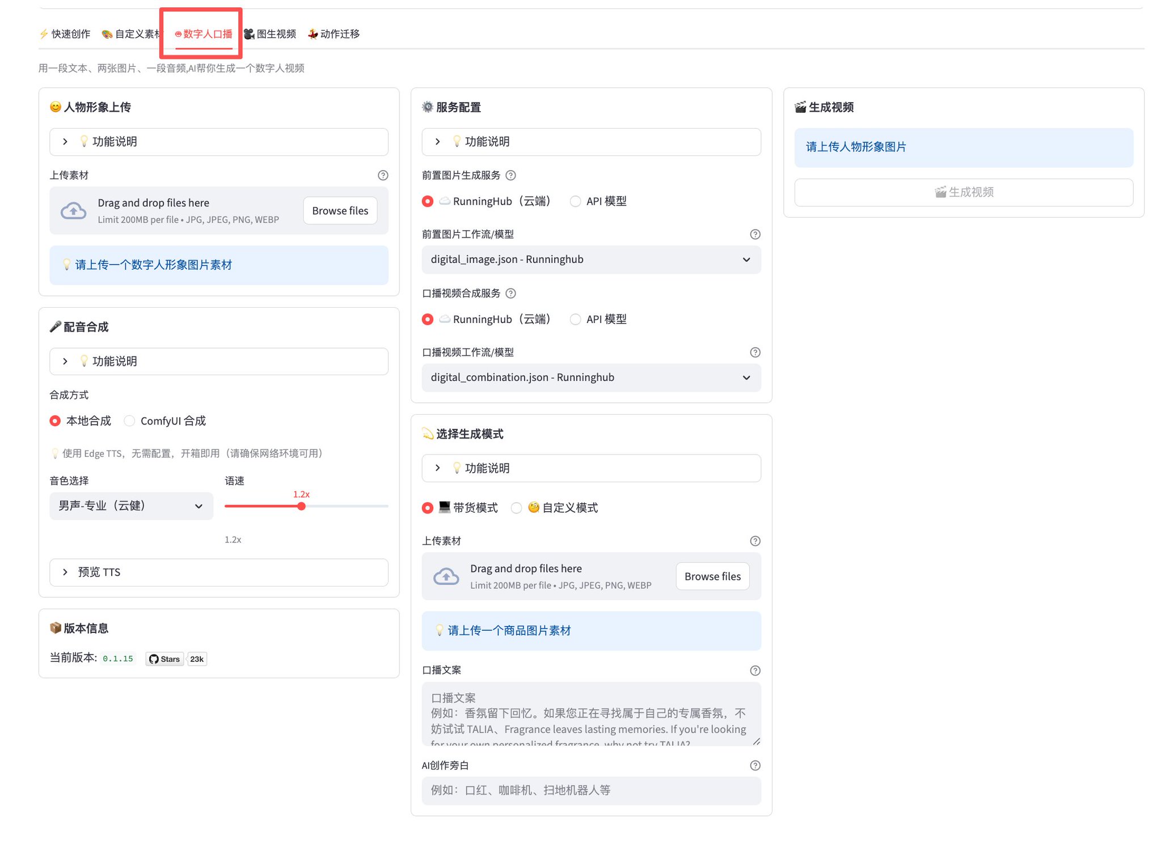Image resolution: width=1161 pixels, height=841 pixels.
Task: Click 请上传一个商品图片素材 hint
Action: [x=591, y=631]
